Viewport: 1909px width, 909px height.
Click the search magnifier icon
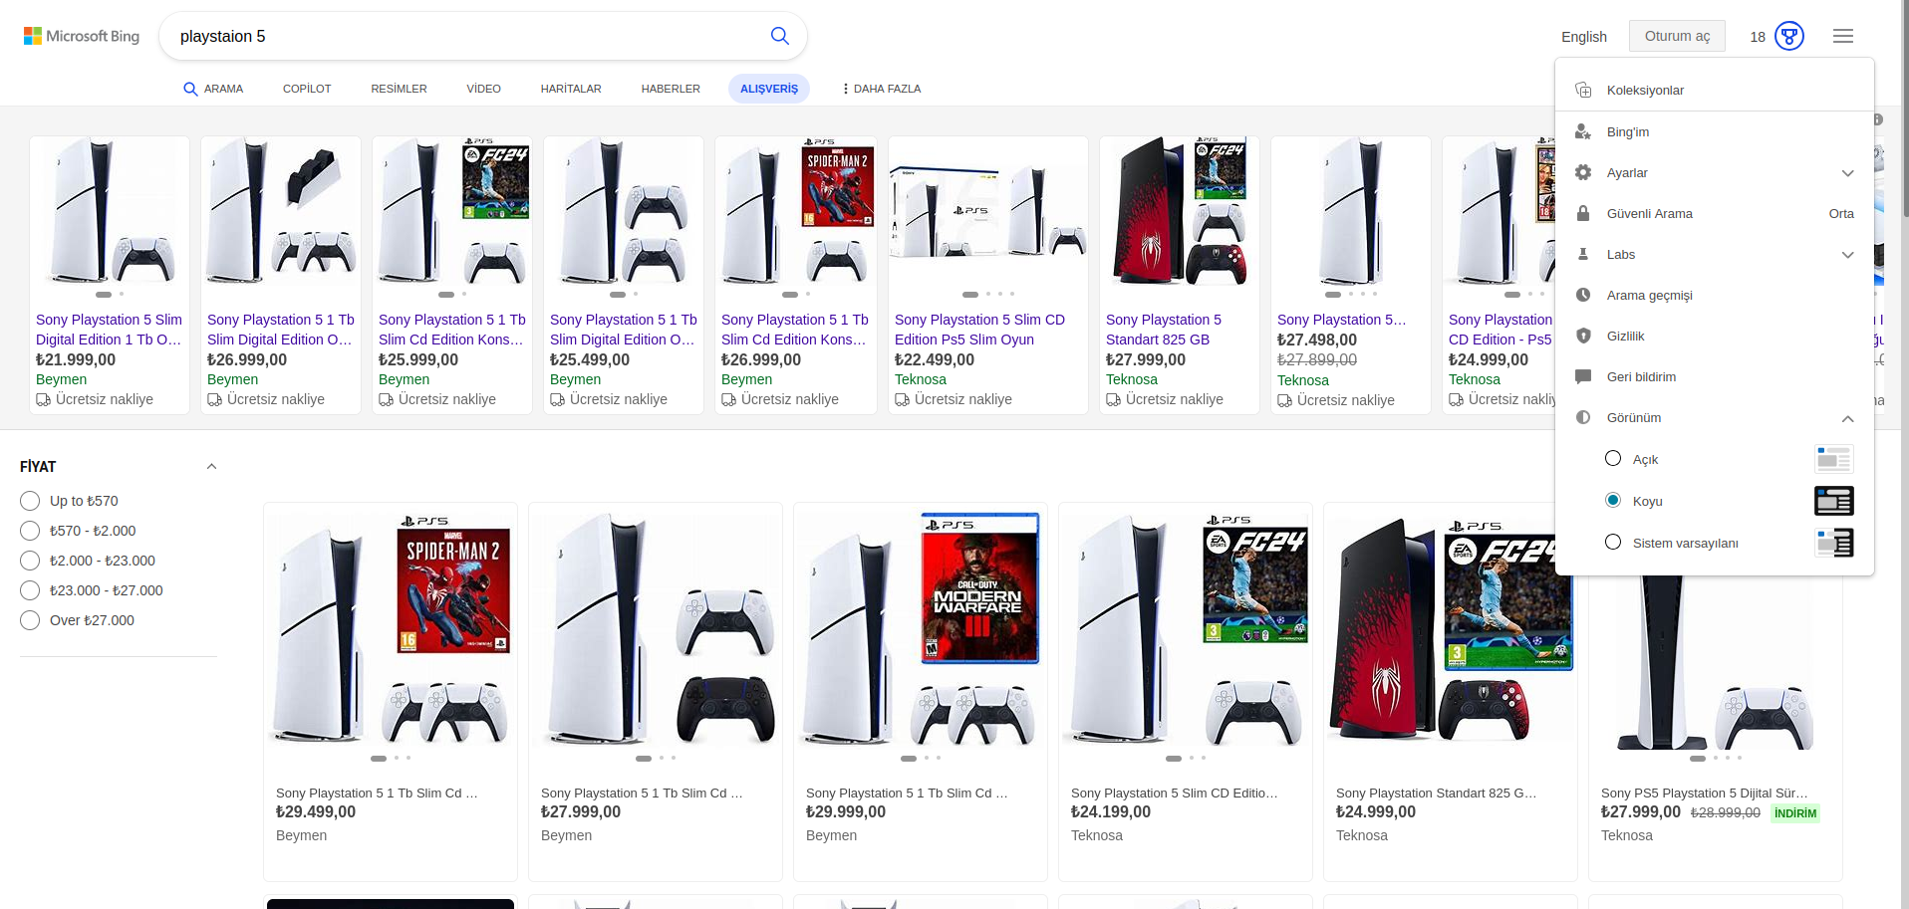click(x=779, y=36)
